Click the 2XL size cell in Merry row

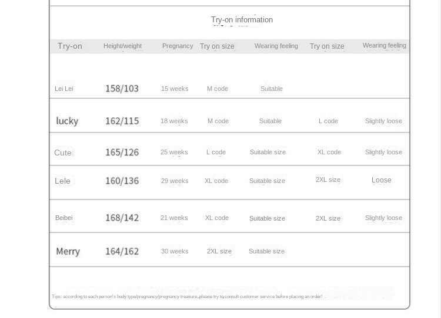click(219, 251)
